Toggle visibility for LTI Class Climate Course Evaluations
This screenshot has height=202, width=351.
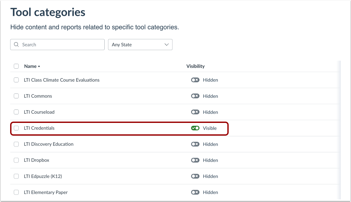(x=195, y=80)
